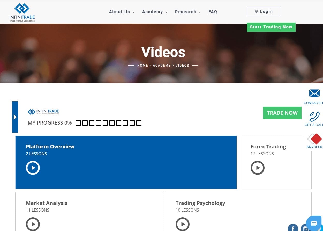Play the Market Analysis video

click(x=33, y=224)
